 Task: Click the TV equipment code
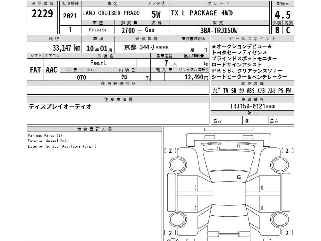(x=226, y=90)
